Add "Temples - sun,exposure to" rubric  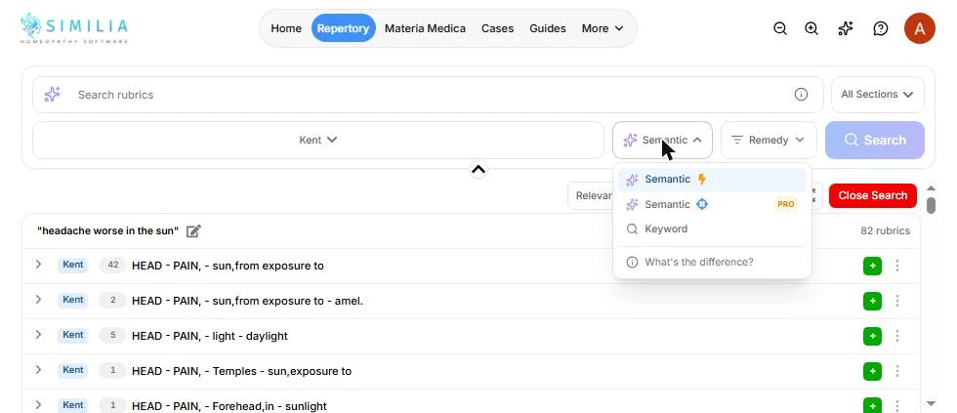[872, 372]
